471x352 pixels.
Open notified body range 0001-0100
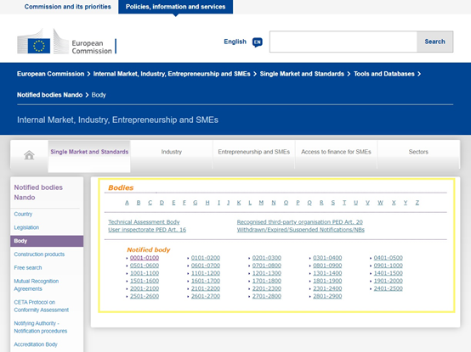click(145, 258)
